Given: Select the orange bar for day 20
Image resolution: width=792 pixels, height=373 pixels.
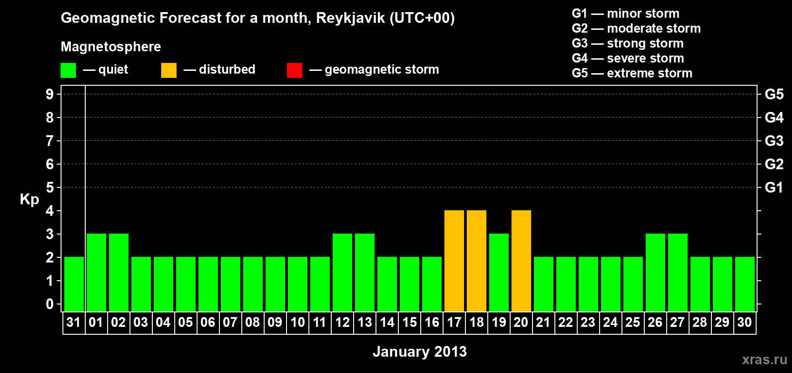Looking at the screenshot, I should 521,261.
